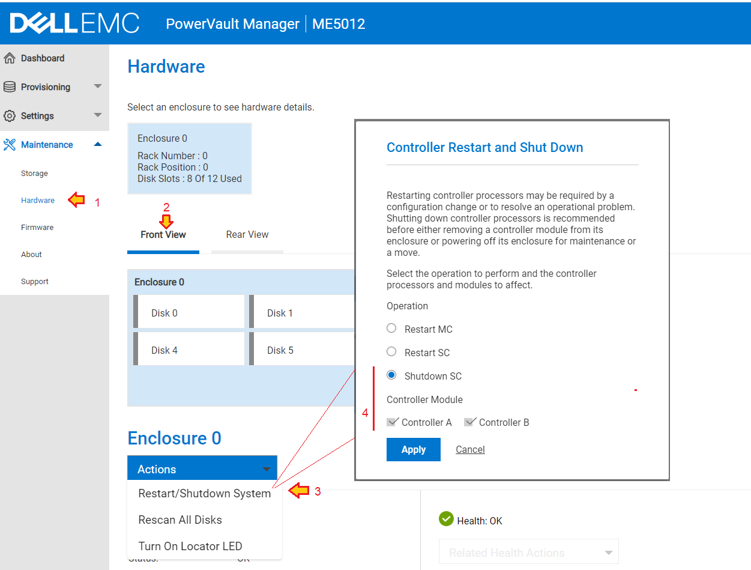The width and height of the screenshot is (751, 570).
Task: Select the Restart SC radio button
Action: (x=391, y=351)
